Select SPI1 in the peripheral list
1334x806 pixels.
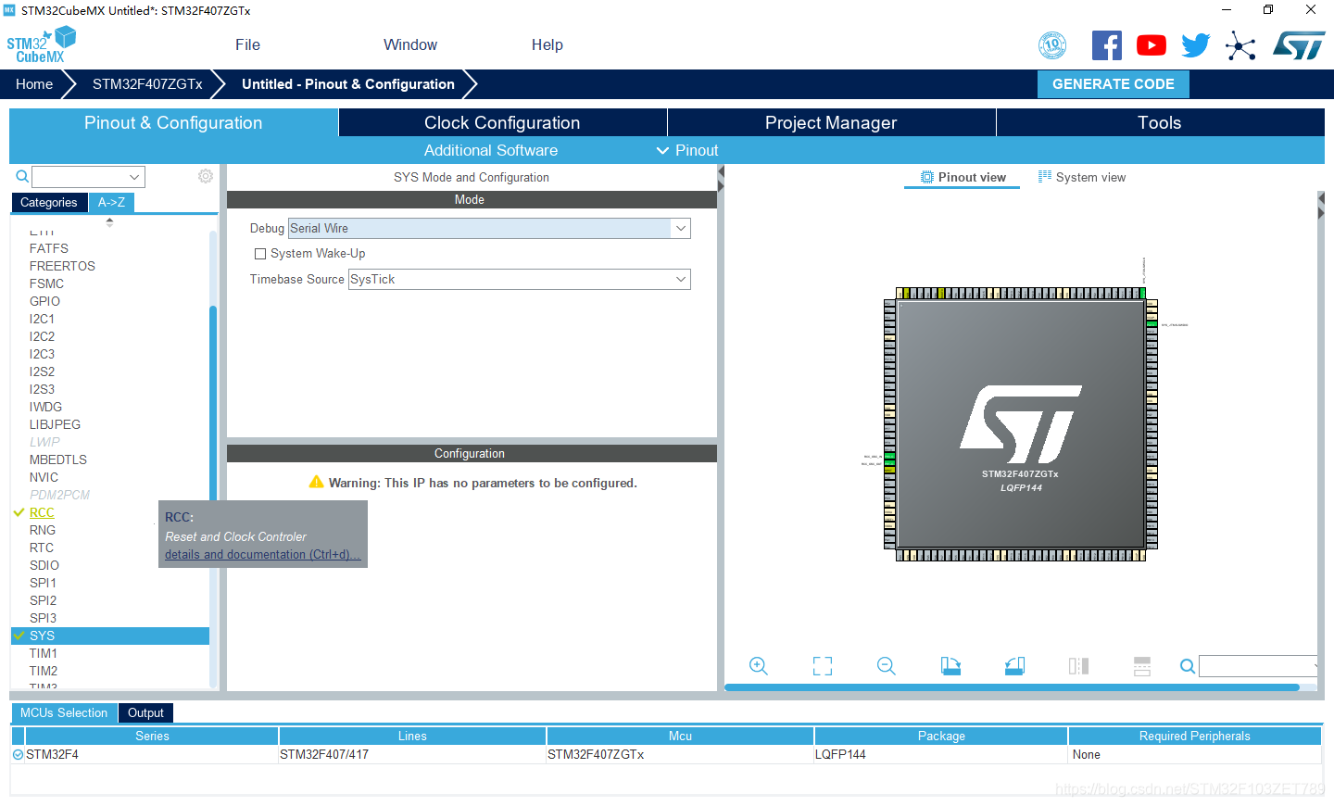pos(43,583)
